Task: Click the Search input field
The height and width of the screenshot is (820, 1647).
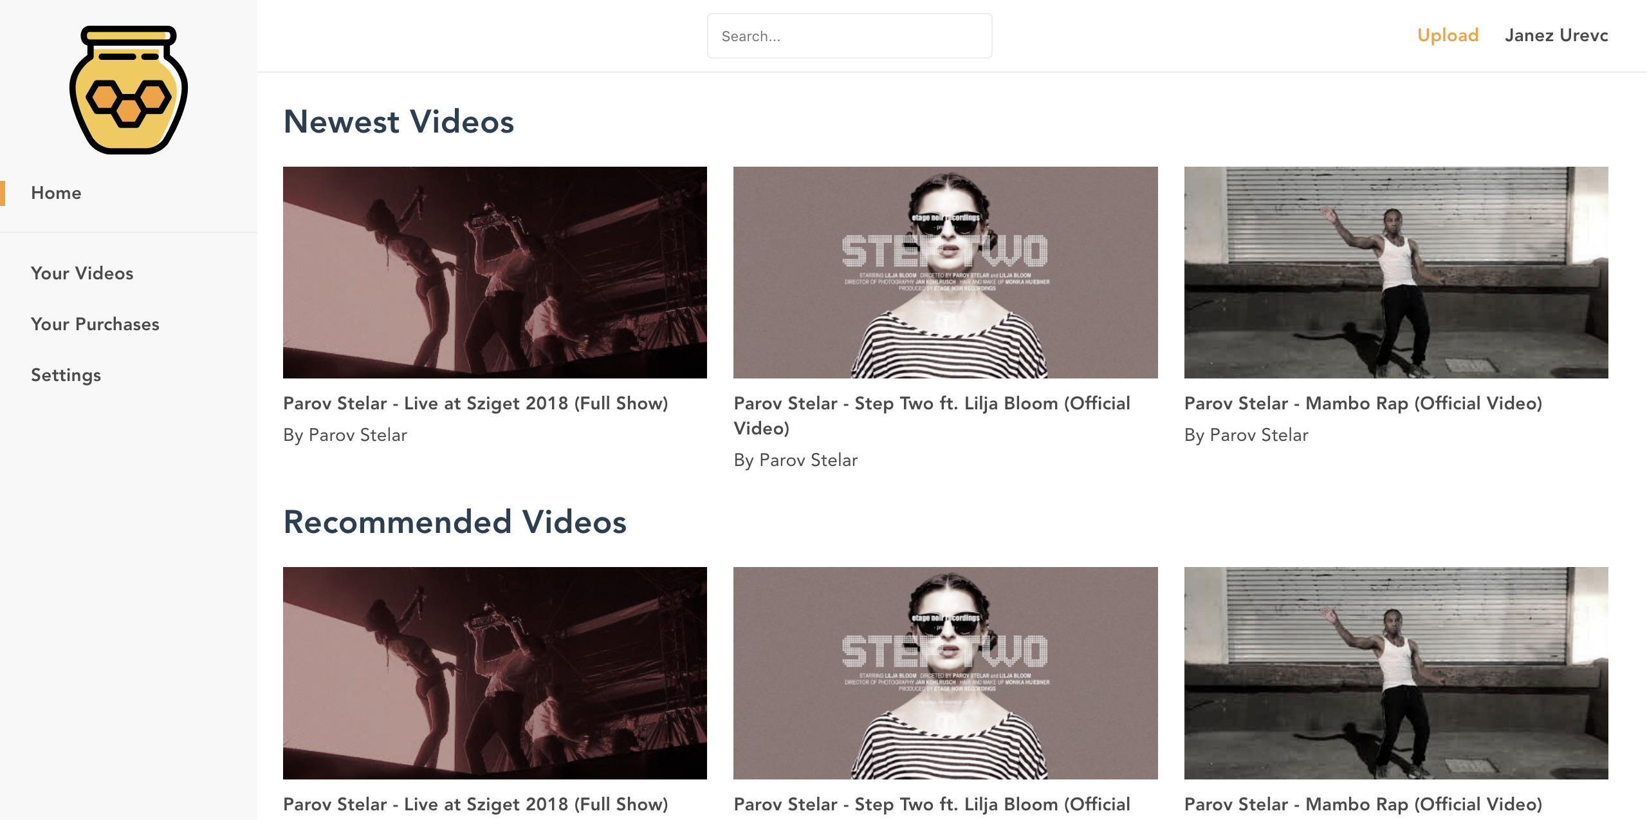Action: coord(849,36)
